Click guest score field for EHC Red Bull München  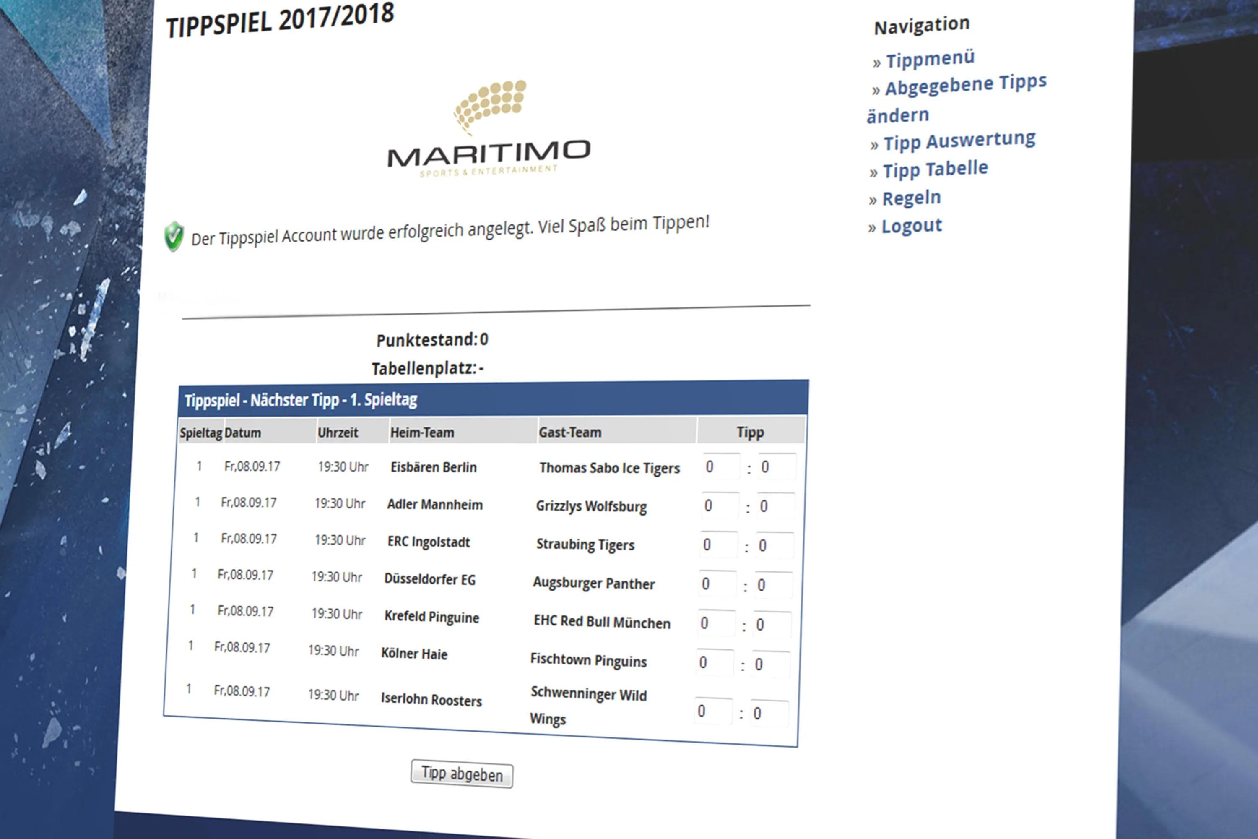[x=773, y=625]
